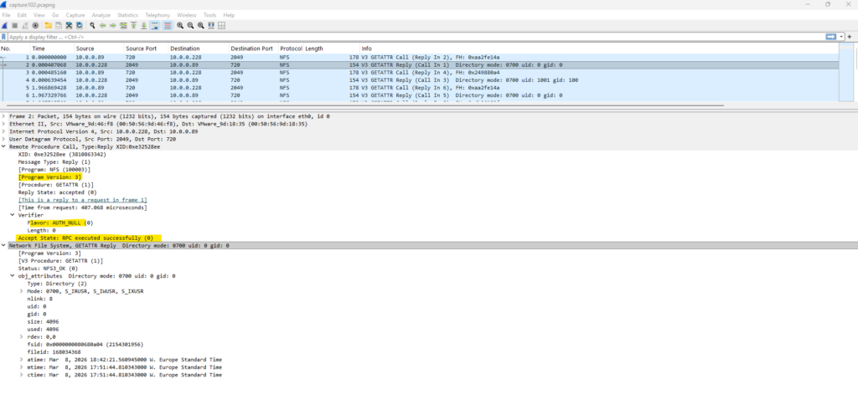Select the Accept State: RPC executed successfully line
Viewport: 858px width, 399px height.
(85, 238)
